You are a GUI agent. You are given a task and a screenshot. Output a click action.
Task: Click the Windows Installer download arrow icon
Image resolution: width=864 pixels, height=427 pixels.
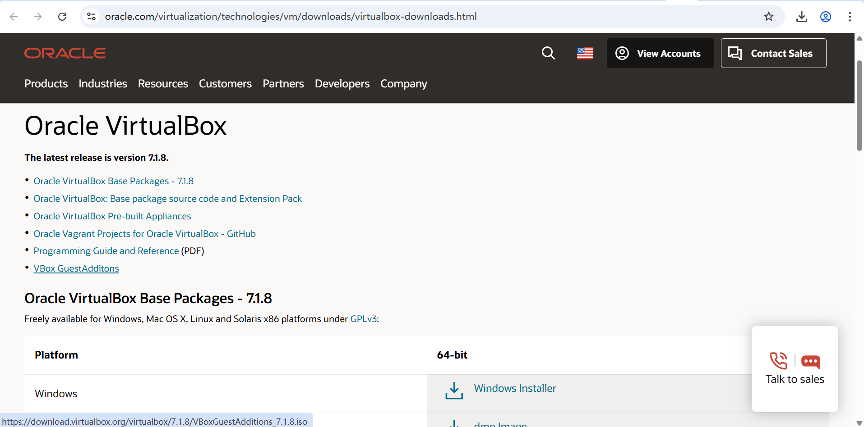454,391
